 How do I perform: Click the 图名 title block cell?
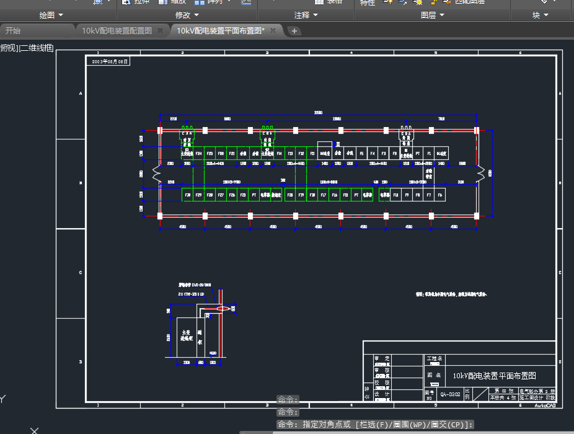(x=435, y=376)
